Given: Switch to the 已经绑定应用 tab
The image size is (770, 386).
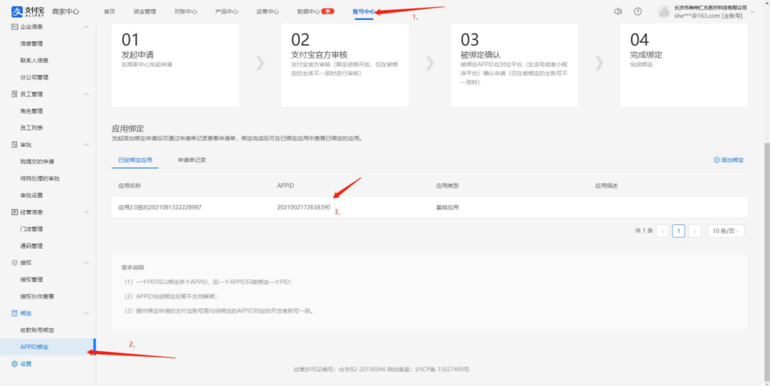Looking at the screenshot, I should pyautogui.click(x=135, y=160).
